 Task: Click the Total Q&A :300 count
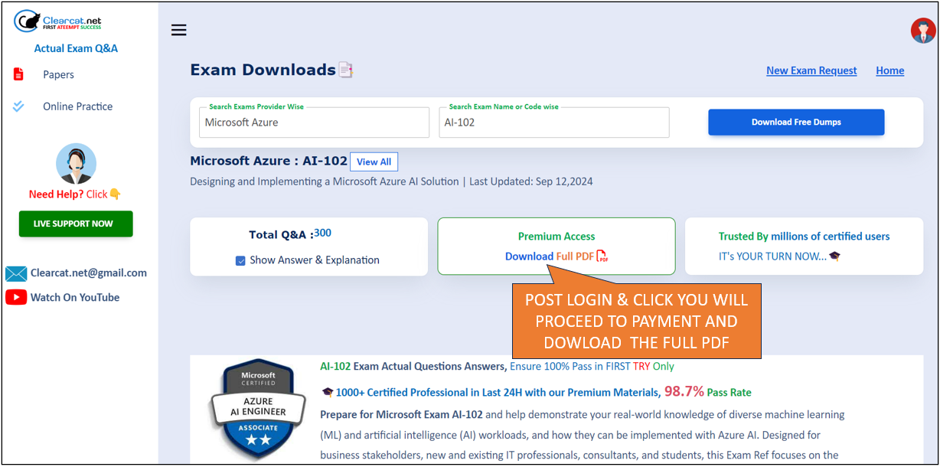coord(290,234)
